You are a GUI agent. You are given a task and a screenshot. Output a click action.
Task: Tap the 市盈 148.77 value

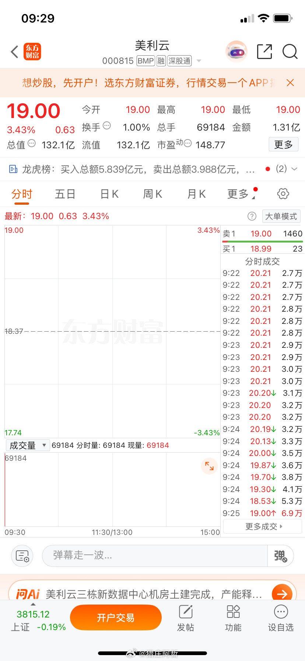pyautogui.click(x=210, y=145)
